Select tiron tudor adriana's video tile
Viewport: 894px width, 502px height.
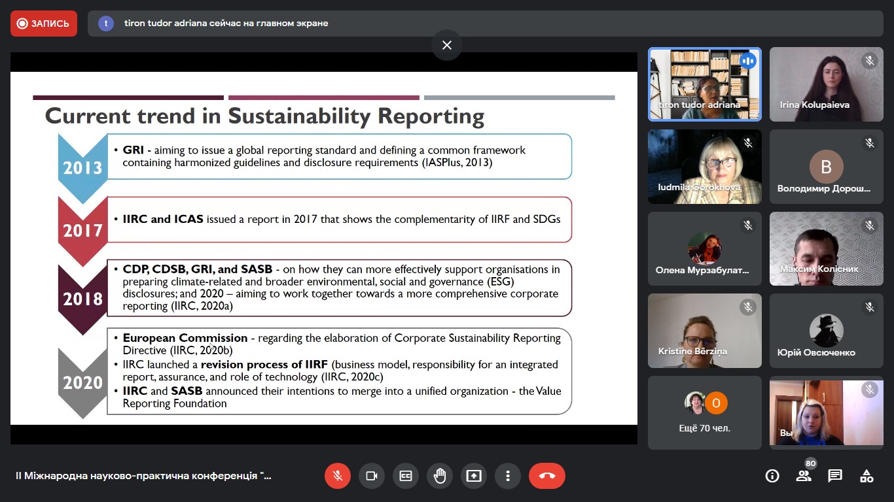point(705,84)
